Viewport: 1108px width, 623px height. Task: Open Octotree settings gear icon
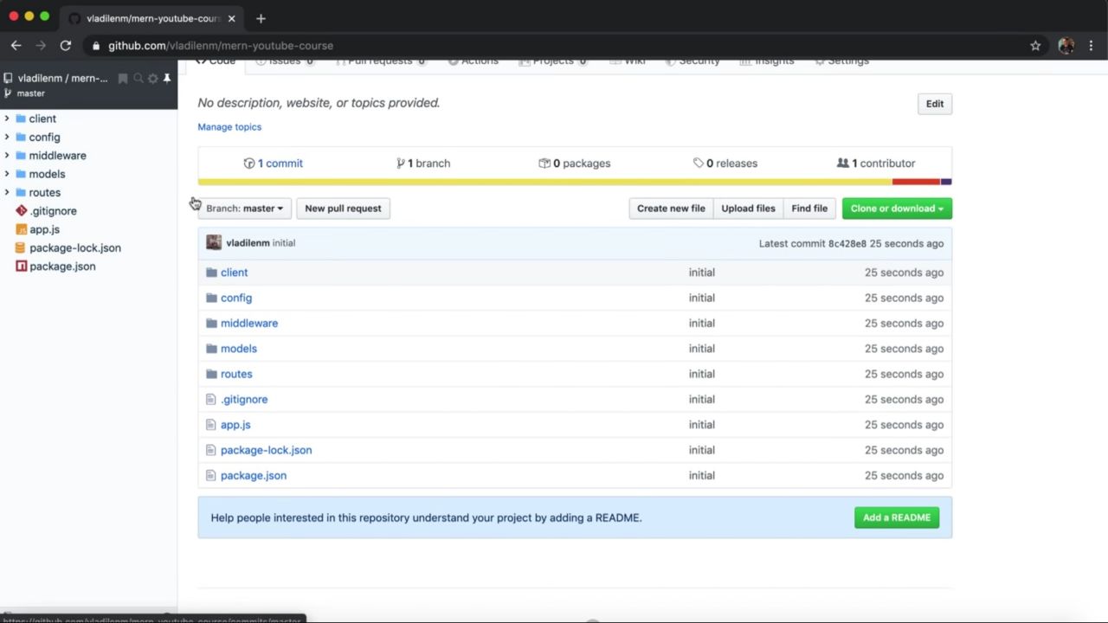point(152,78)
